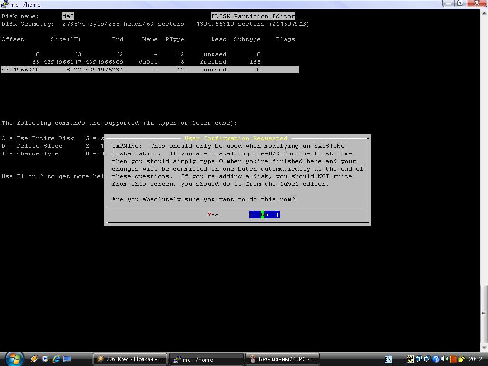The height and width of the screenshot is (366, 488).
Task: Select the da0s1 freebsd slice row
Action: (x=149, y=62)
